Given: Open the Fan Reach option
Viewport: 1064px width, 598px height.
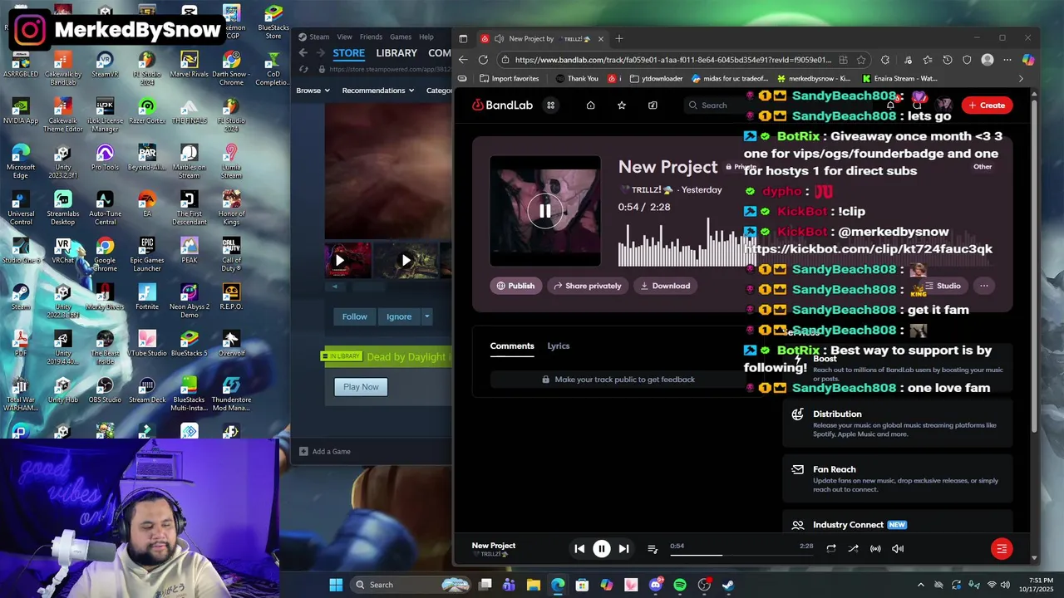Looking at the screenshot, I should coord(898,479).
